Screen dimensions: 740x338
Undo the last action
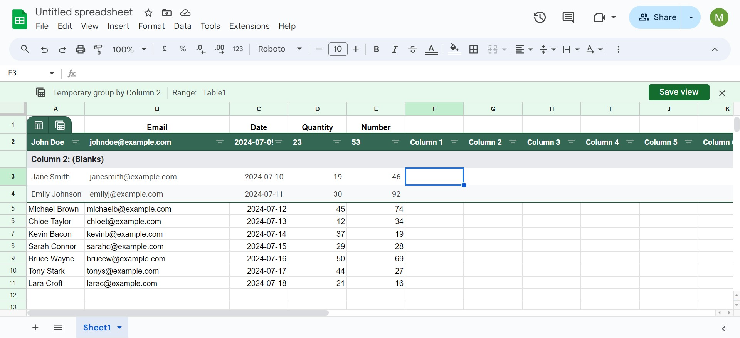(44, 49)
